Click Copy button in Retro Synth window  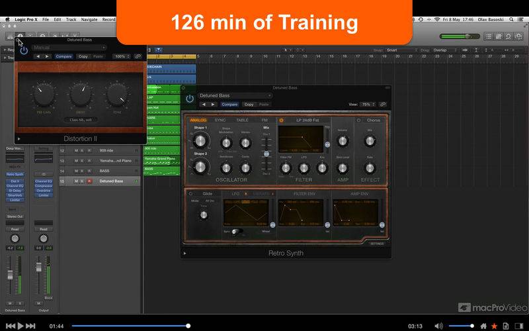click(x=249, y=105)
